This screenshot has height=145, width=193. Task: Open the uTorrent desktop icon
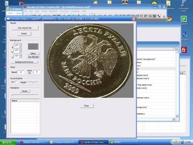pyautogui.click(x=184, y=19)
